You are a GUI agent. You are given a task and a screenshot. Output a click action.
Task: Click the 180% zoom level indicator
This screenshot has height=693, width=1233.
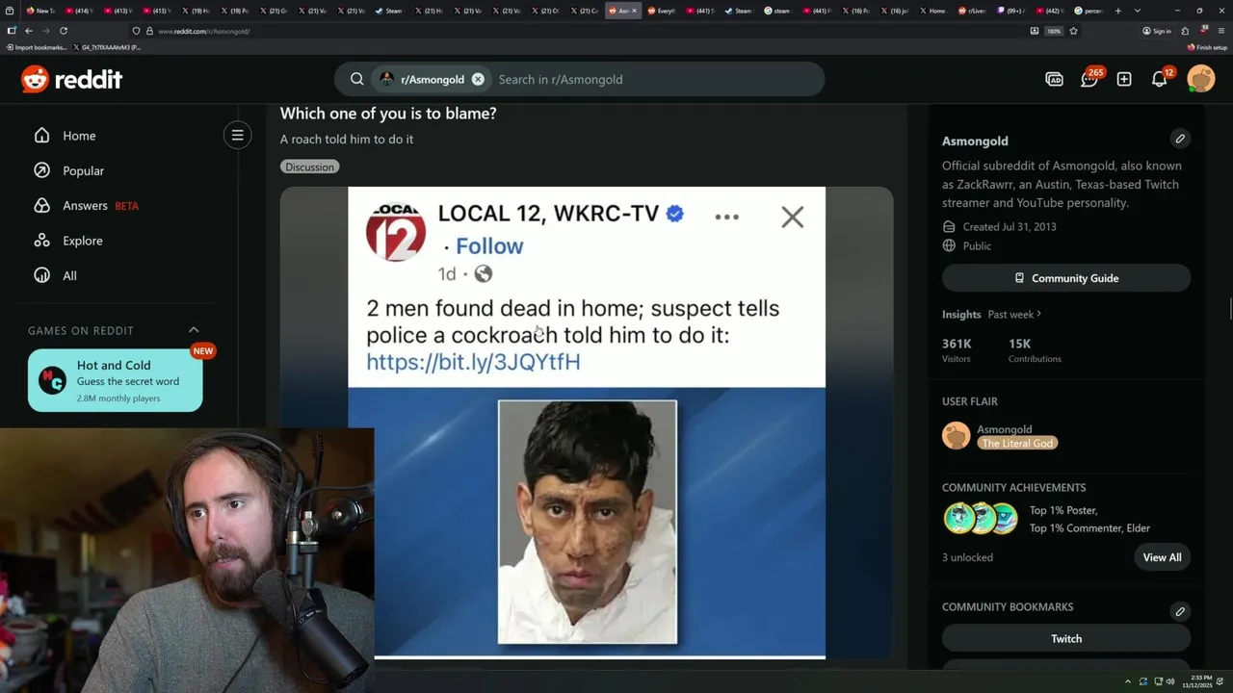point(1054,31)
